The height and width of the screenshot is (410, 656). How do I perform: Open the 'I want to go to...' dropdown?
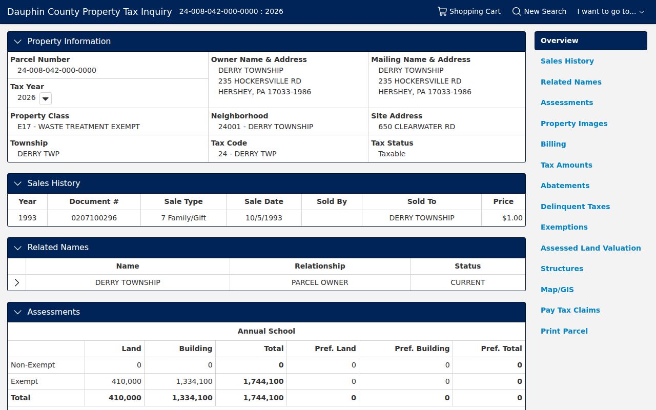[x=610, y=11]
